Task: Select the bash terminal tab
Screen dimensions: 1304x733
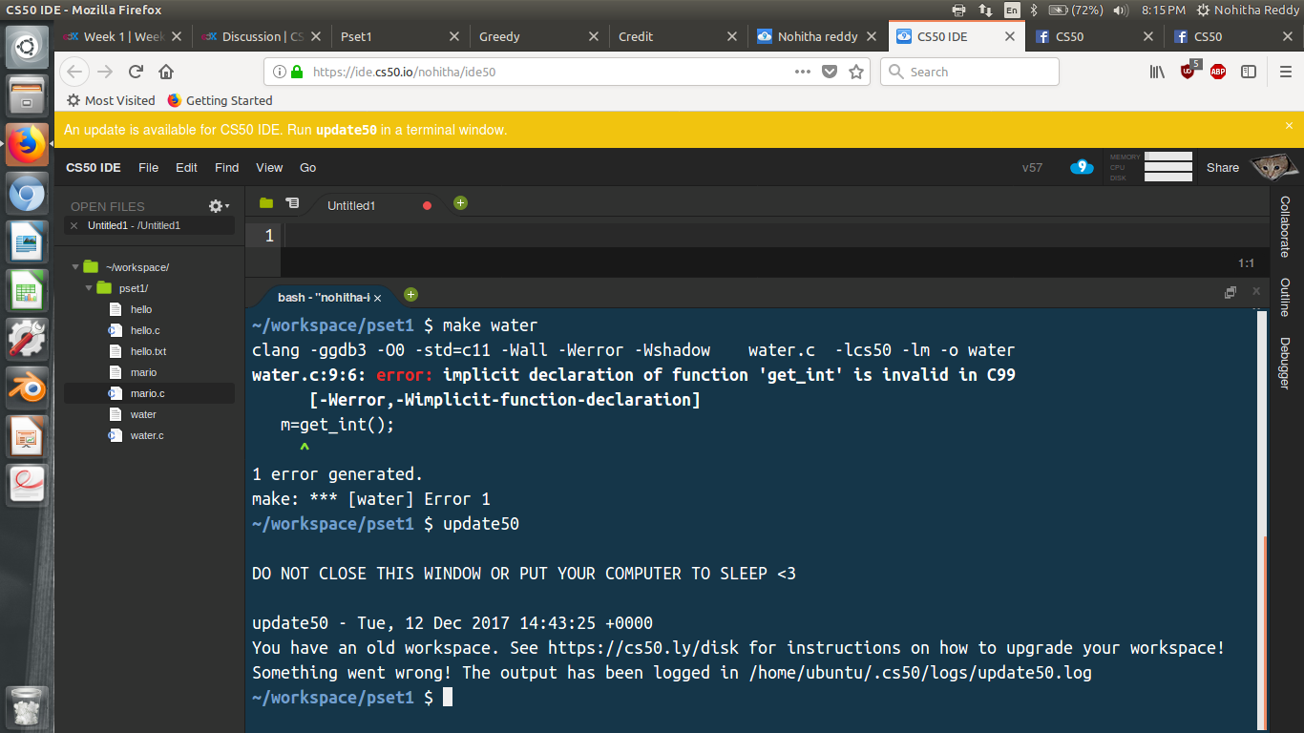Action: [324, 297]
